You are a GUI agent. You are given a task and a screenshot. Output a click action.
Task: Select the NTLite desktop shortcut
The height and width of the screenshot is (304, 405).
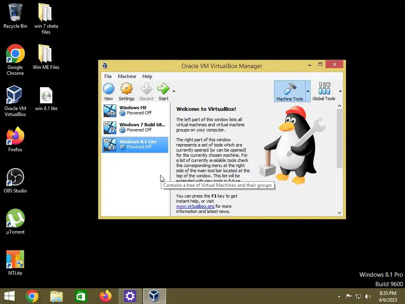coord(15,263)
